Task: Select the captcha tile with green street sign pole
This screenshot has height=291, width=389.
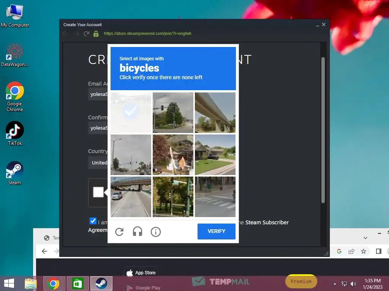Action: point(173,197)
